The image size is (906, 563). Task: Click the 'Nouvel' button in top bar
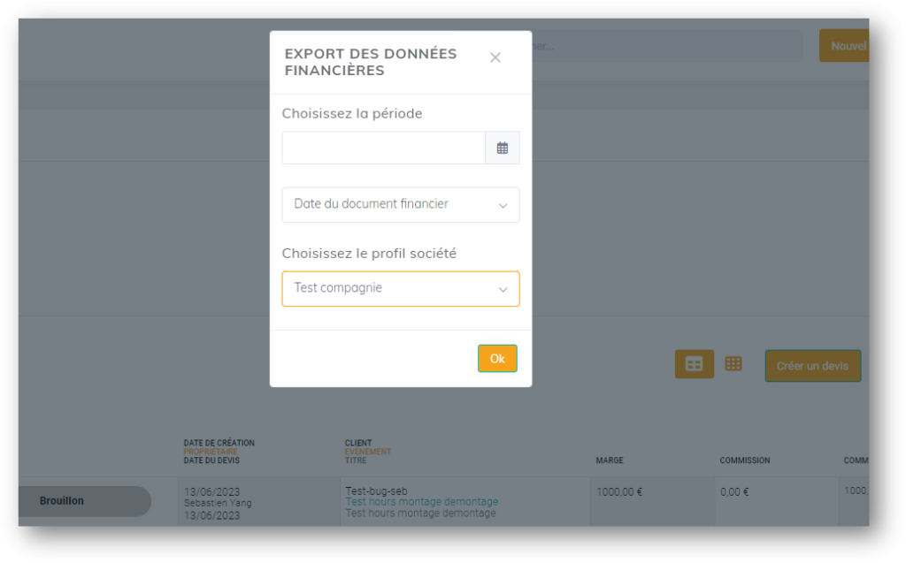(x=844, y=46)
